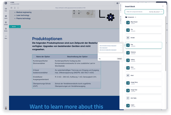Expand Block Folders side tab
This screenshot has width=171, height=115.
pos(121,8)
